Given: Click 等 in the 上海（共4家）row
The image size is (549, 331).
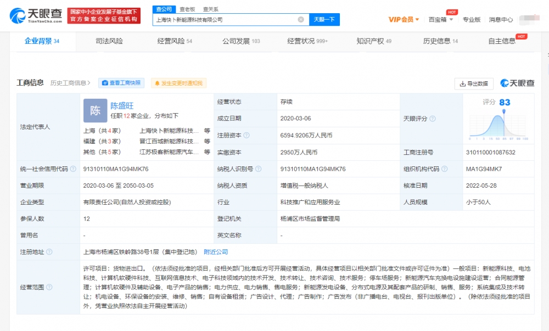Looking at the screenshot, I should click(208, 131).
